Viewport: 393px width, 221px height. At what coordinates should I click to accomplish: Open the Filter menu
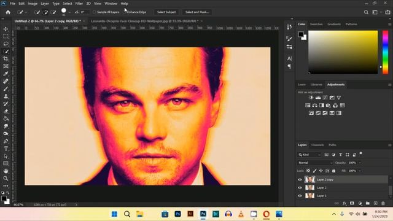(x=79, y=4)
